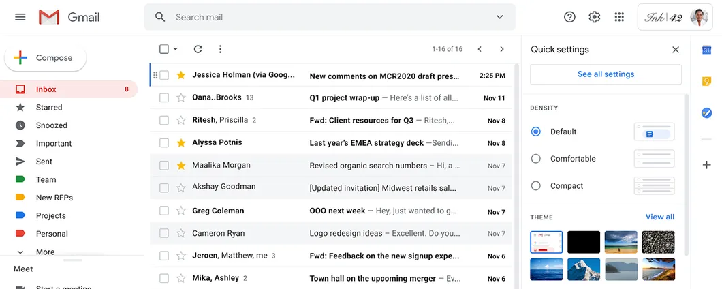Screen dimensions: 722x289
Task: Toggle the select all checkbox
Action: pos(164,49)
